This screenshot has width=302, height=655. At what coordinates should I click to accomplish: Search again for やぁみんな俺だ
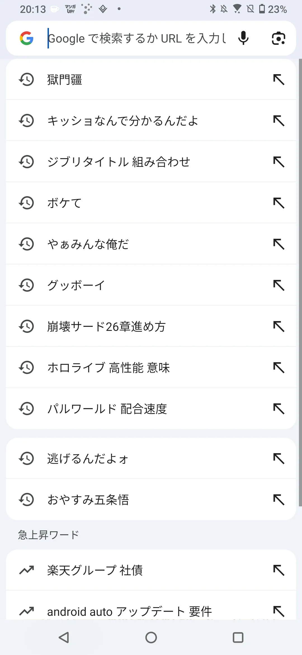(88, 244)
